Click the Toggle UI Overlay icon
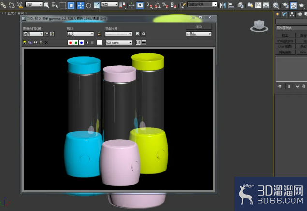The image size is (307, 211). click(138, 42)
